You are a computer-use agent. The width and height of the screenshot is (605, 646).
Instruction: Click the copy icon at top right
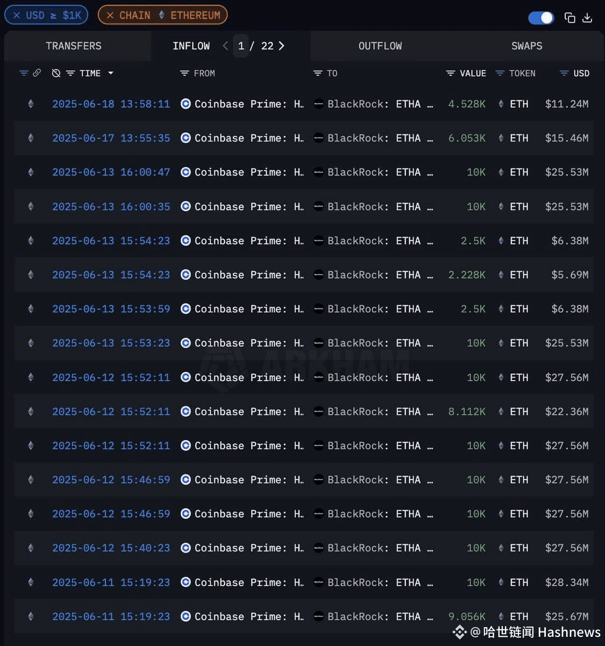570,18
